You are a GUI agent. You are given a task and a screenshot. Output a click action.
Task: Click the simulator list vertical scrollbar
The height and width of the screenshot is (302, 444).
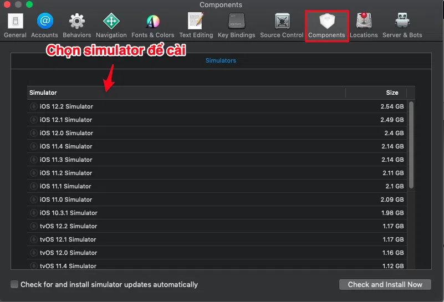(x=411, y=145)
